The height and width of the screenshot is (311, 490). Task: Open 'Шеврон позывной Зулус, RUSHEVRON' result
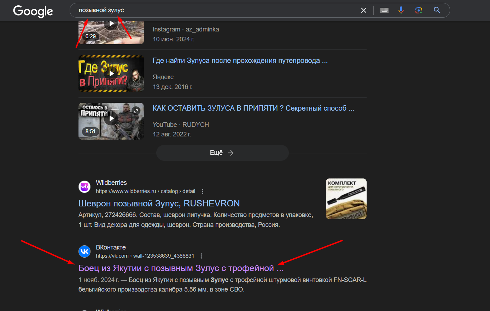pyautogui.click(x=159, y=204)
